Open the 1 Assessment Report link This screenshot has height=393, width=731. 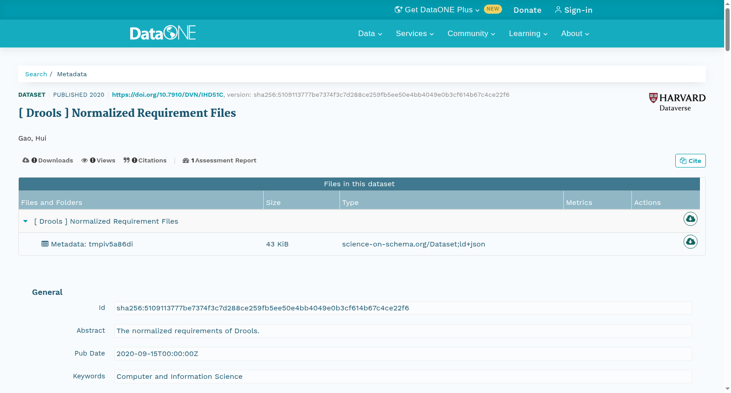pos(219,160)
